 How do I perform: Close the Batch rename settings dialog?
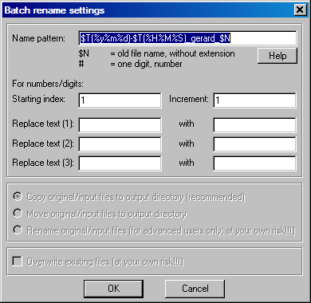(300, 10)
